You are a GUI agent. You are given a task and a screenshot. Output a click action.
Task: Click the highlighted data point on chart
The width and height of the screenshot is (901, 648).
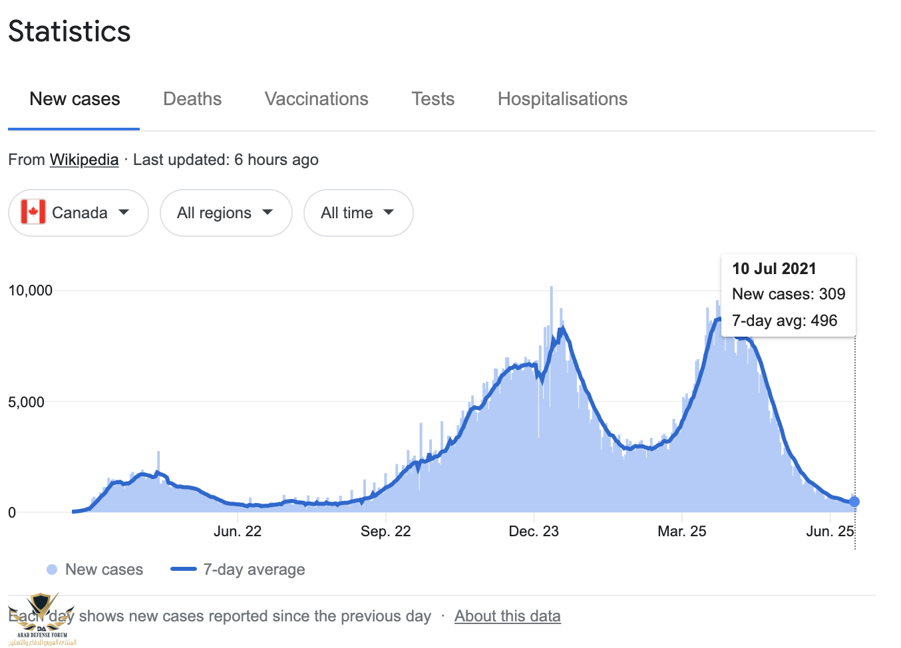(x=854, y=502)
